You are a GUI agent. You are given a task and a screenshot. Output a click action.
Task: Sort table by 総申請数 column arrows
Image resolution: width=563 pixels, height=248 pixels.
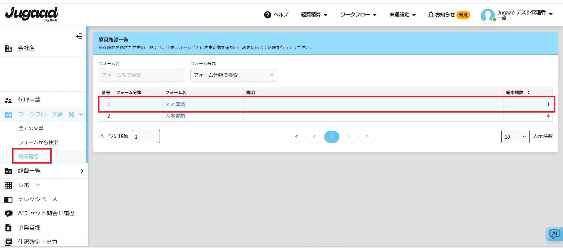(x=529, y=93)
